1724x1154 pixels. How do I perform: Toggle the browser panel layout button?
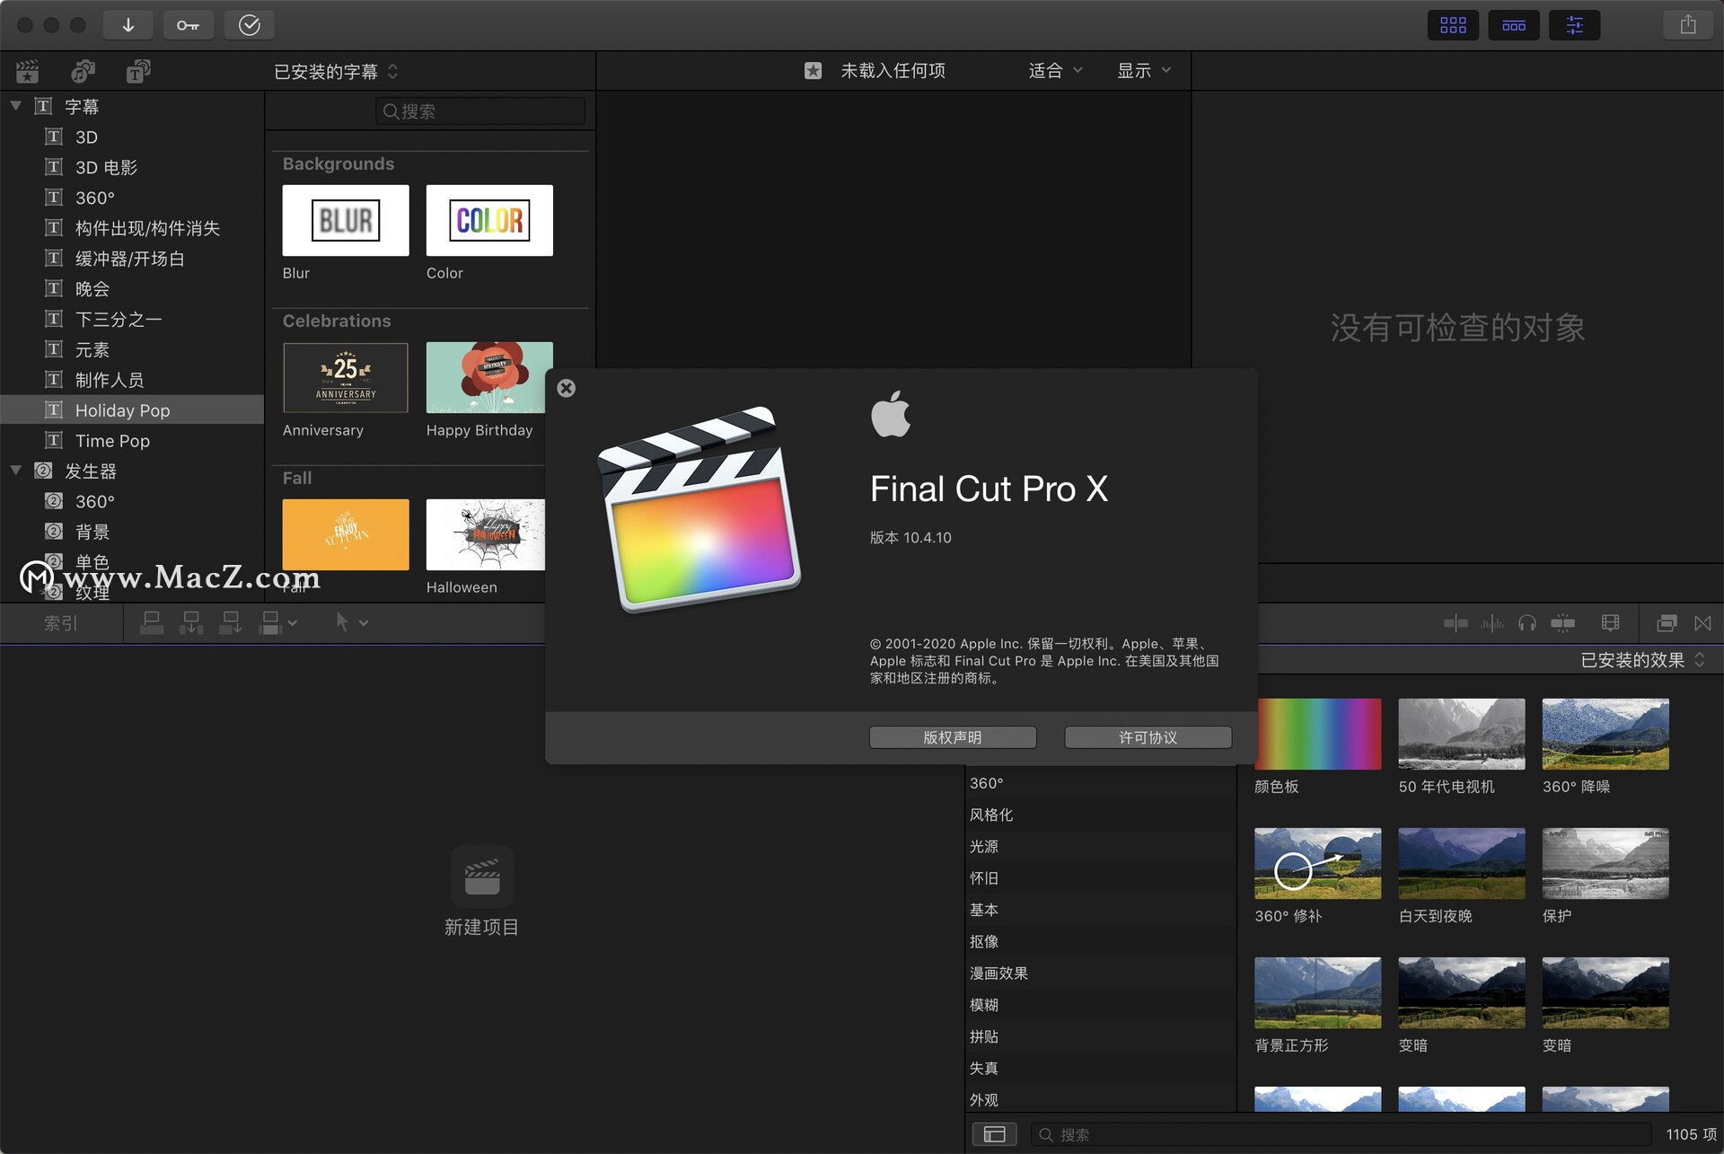1453,25
